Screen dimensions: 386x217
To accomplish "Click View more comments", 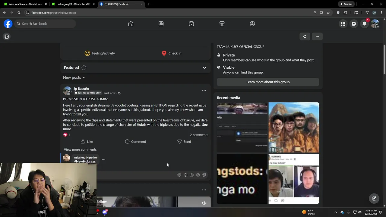I will pos(80,149).
